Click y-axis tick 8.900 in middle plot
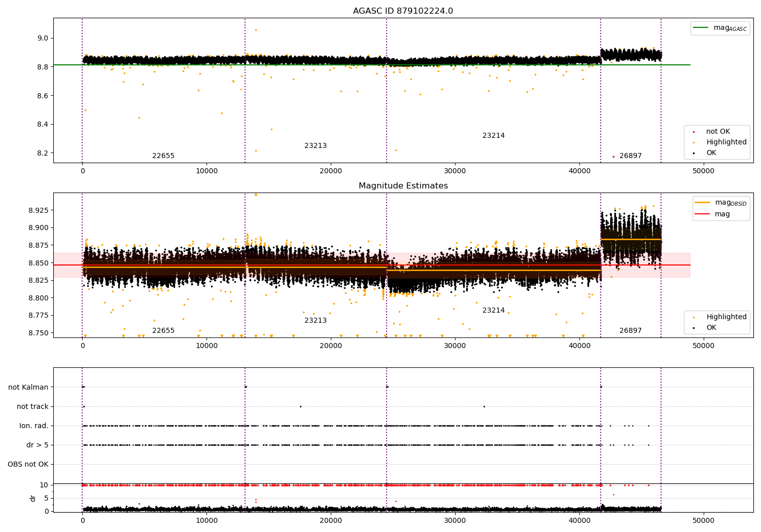 (x=39, y=228)
